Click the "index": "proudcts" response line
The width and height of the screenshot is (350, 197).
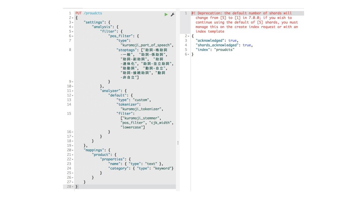[215, 50]
